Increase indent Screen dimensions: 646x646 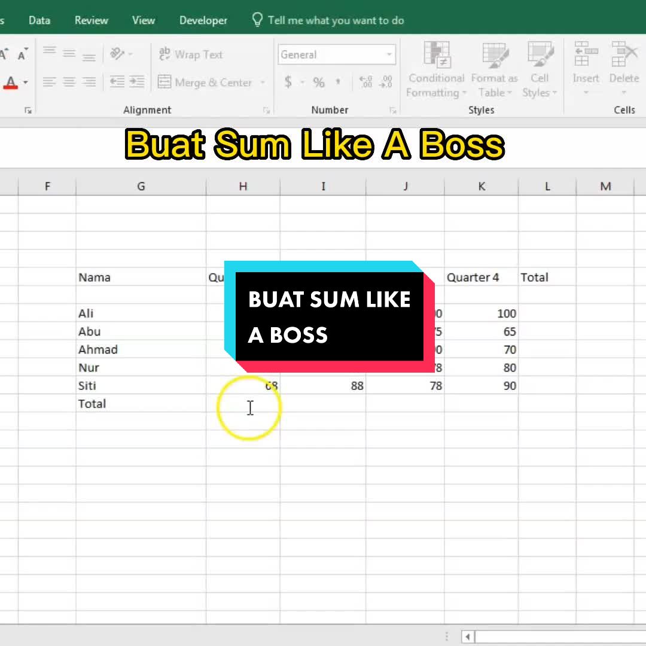click(137, 81)
